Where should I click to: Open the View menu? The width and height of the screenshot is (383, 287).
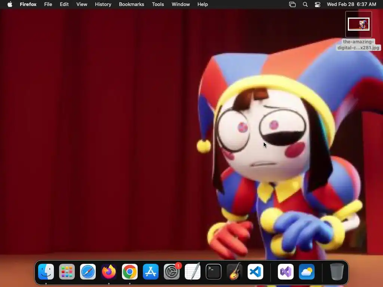tap(82, 4)
